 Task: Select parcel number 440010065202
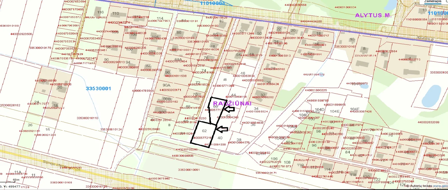tap(263, 97)
